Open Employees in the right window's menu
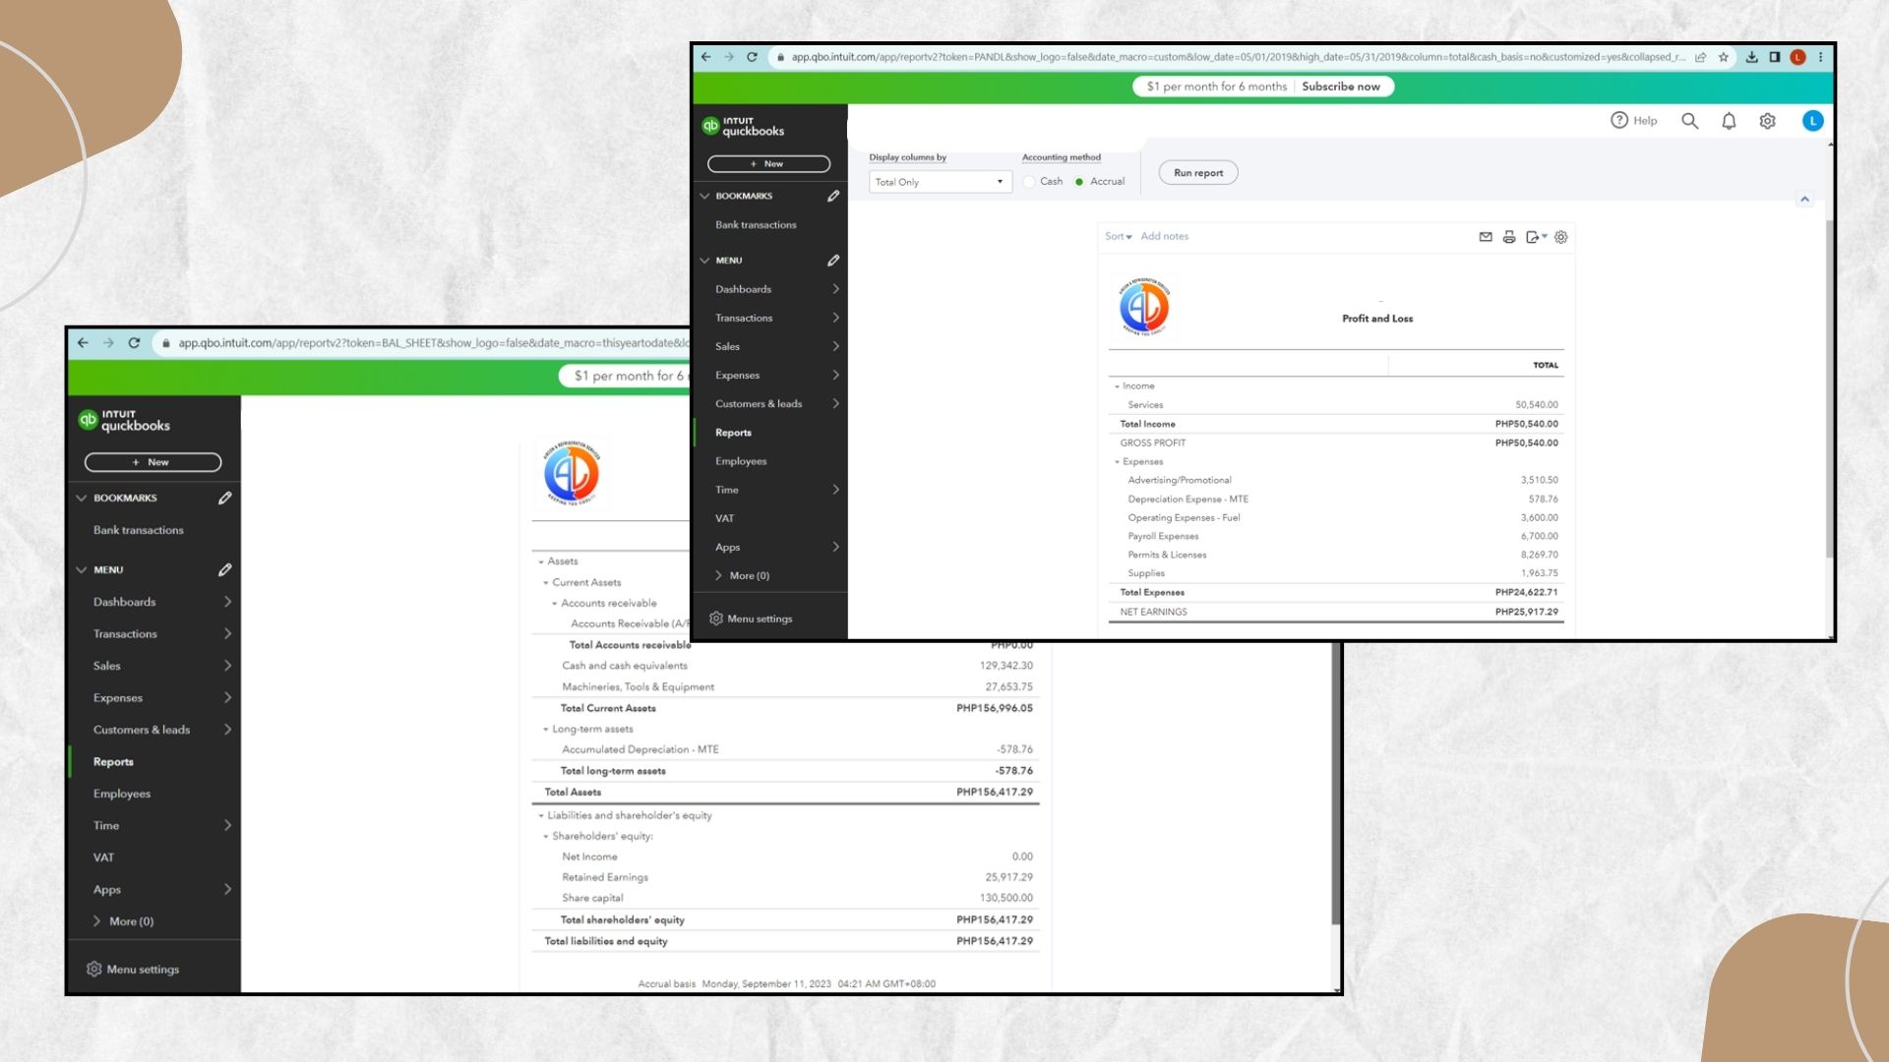This screenshot has width=1889, height=1062. [741, 461]
